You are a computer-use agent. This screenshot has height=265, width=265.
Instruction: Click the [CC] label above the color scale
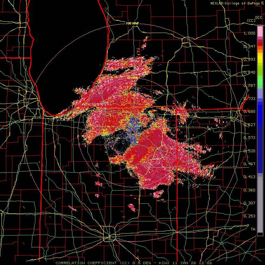(x=251, y=20)
